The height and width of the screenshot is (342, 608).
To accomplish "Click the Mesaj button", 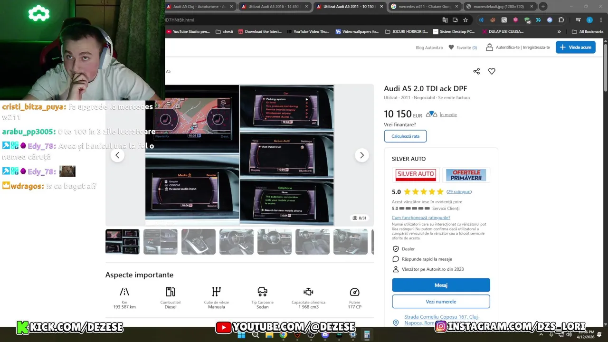I will 441,285.
